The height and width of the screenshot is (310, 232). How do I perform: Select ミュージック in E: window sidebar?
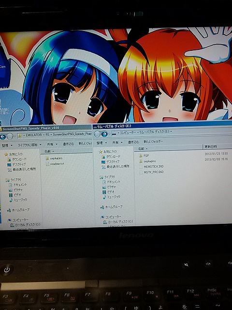114,197
